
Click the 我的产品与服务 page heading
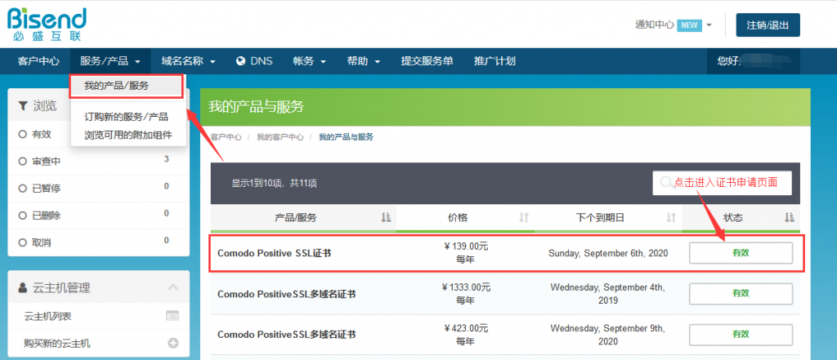coord(256,107)
